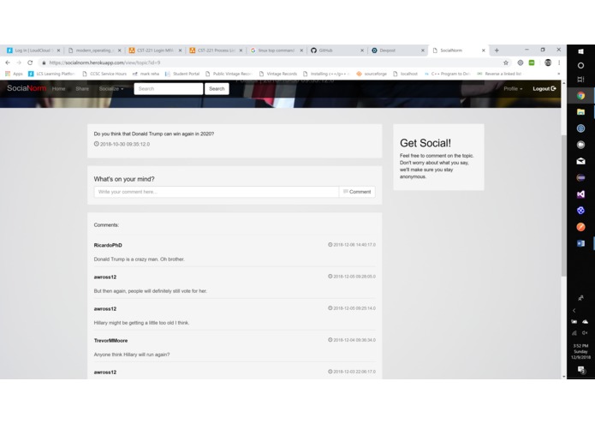Click the page vertical scrollbar thumb
This screenshot has width=595, height=423.
563,205
